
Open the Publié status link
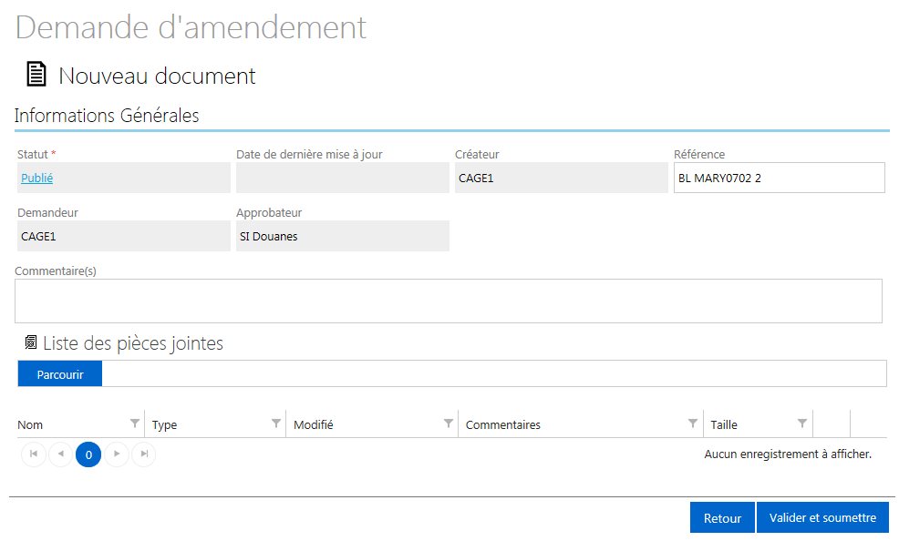tap(36, 178)
